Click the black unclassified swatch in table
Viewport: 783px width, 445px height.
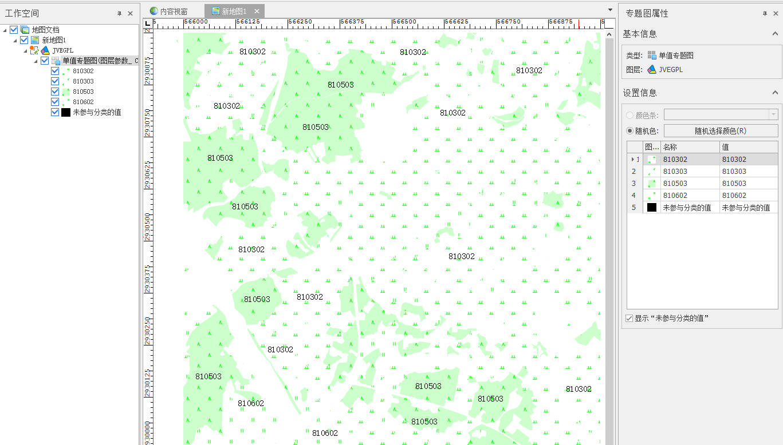click(652, 208)
